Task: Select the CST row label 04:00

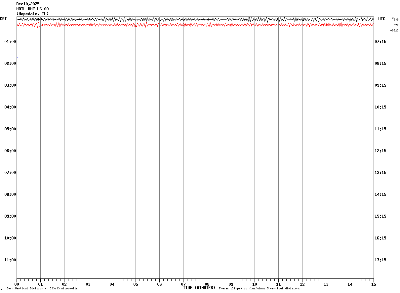Action: coord(10,107)
